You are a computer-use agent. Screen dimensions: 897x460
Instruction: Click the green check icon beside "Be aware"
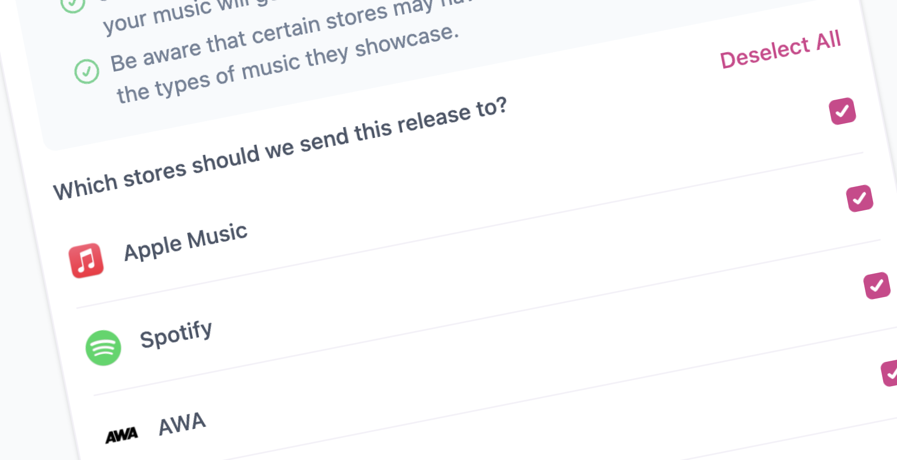click(87, 71)
